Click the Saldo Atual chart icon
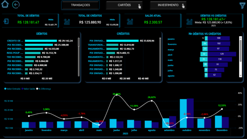The width and height of the screenshot is (247, 139). [130, 22]
